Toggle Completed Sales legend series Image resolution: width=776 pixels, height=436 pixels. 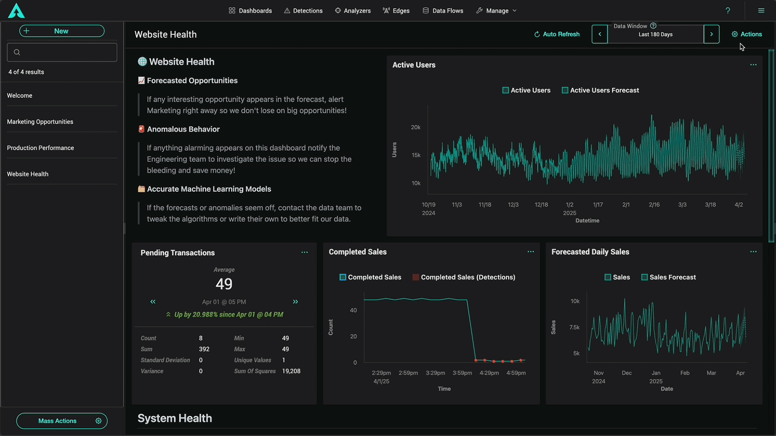pos(371,277)
